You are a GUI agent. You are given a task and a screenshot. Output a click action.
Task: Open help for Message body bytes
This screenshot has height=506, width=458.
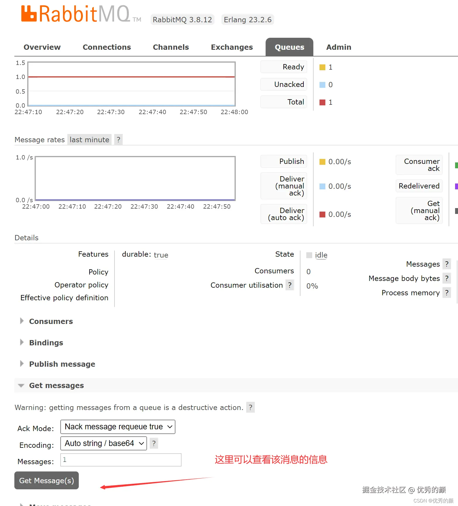click(447, 278)
